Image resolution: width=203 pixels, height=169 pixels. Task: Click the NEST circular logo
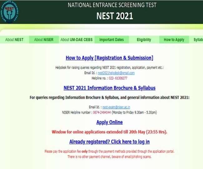[x=9, y=12]
